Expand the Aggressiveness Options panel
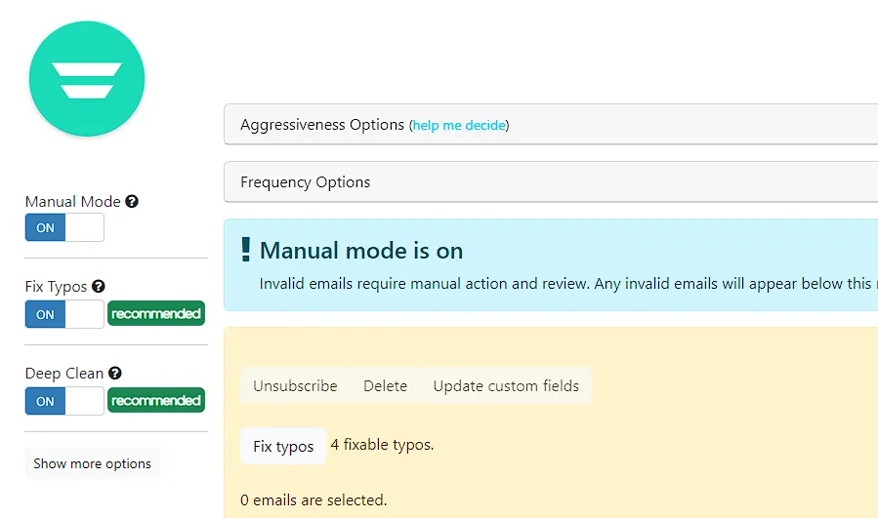 (551, 124)
